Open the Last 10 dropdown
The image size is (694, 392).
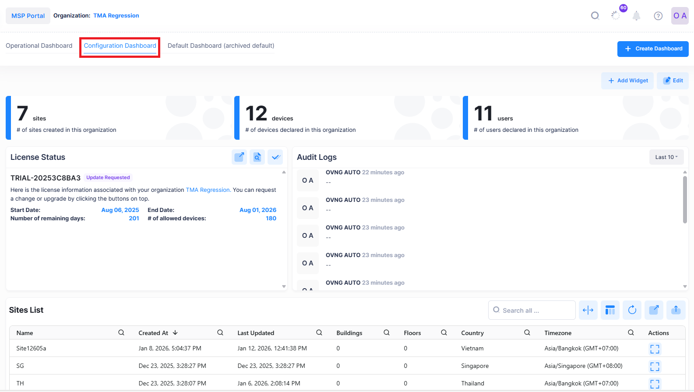click(x=666, y=157)
